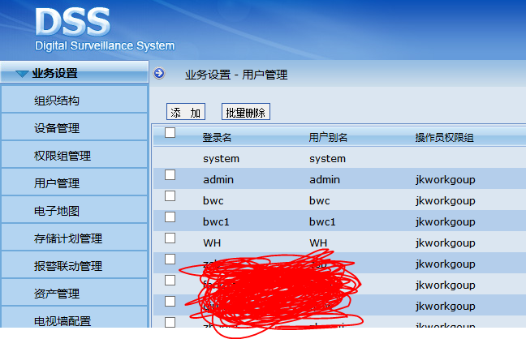Check the box for admin user

(170, 175)
